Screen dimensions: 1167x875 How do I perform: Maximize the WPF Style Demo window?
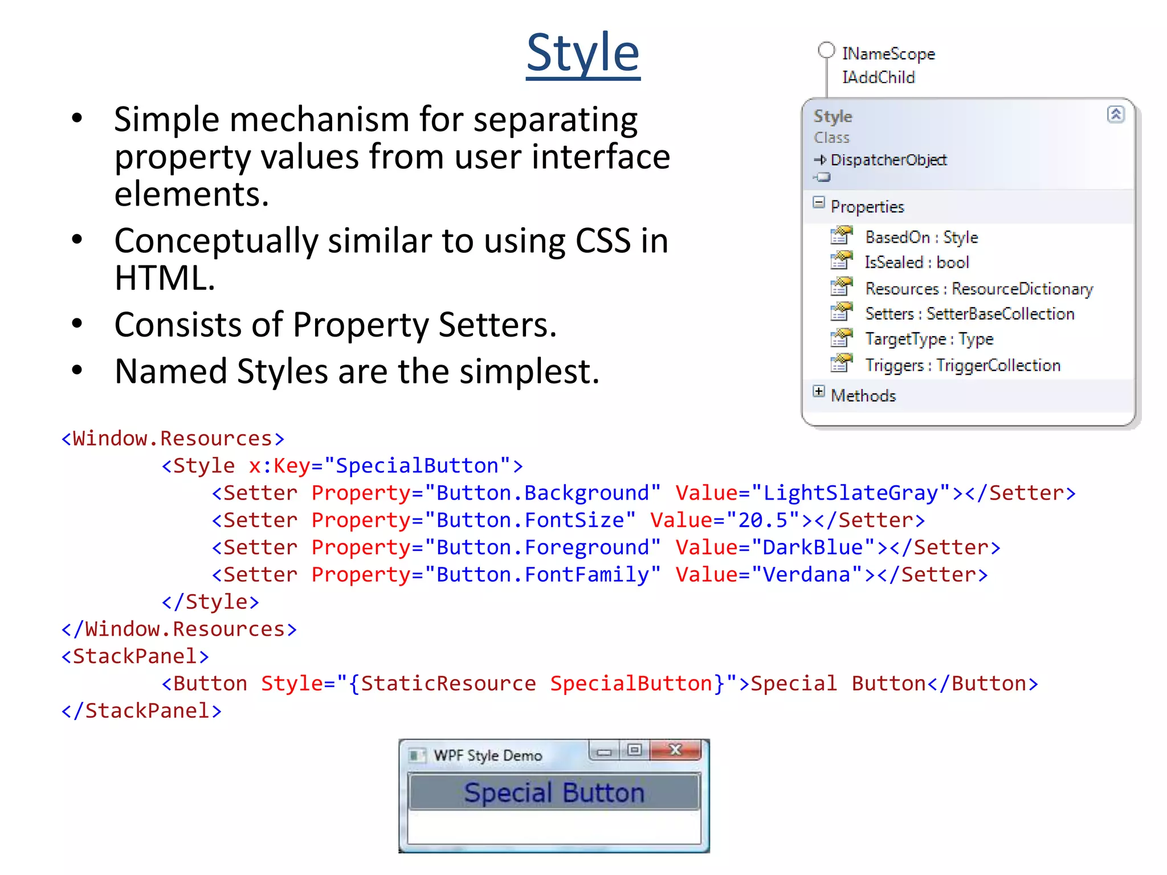pyautogui.click(x=634, y=750)
